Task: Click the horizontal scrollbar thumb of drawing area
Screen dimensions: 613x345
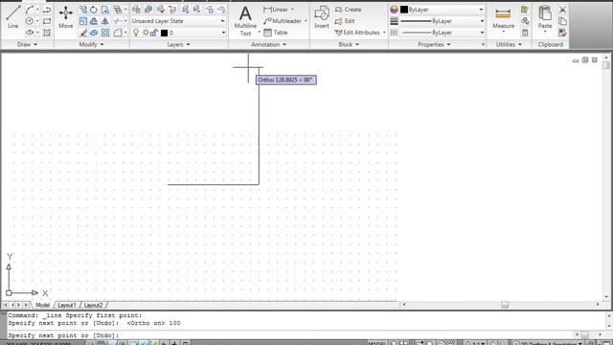Action: point(505,305)
